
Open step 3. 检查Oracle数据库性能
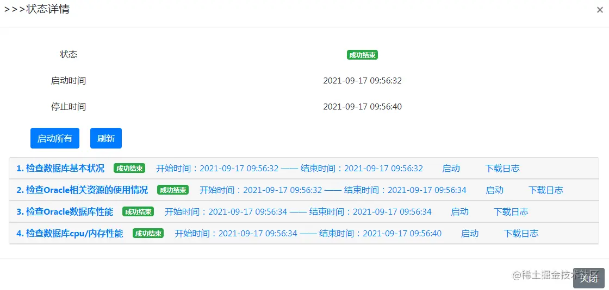click(x=65, y=212)
